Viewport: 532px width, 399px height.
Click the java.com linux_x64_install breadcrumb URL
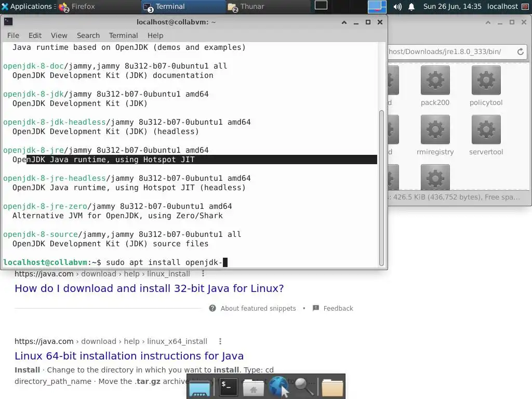[111, 341]
